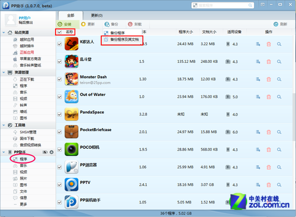Screen dimensions: 296x217
Task: Click the 更新 (update) toolbar button
Action: pyautogui.click(x=88, y=24)
